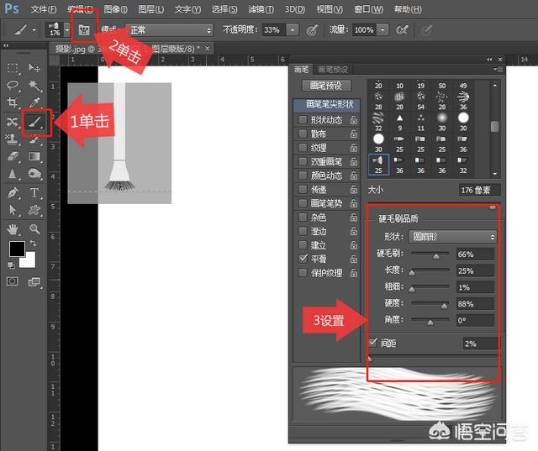
Task: Uncheck the 平滑 checkbox
Action: coord(303,259)
